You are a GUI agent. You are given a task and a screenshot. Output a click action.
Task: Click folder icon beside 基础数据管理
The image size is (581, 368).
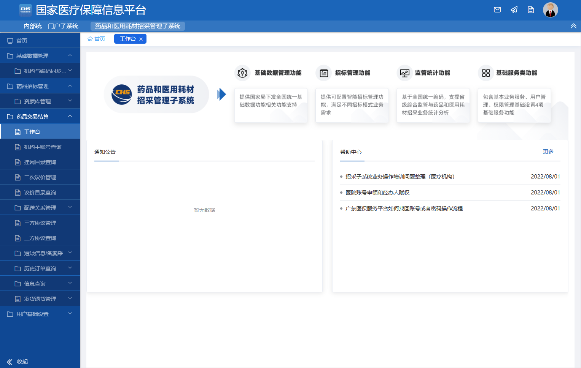click(x=10, y=56)
